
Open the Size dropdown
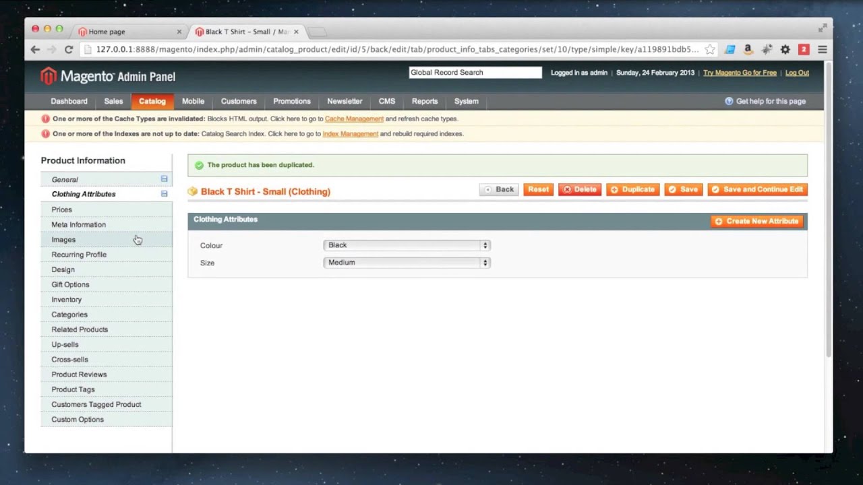407,263
